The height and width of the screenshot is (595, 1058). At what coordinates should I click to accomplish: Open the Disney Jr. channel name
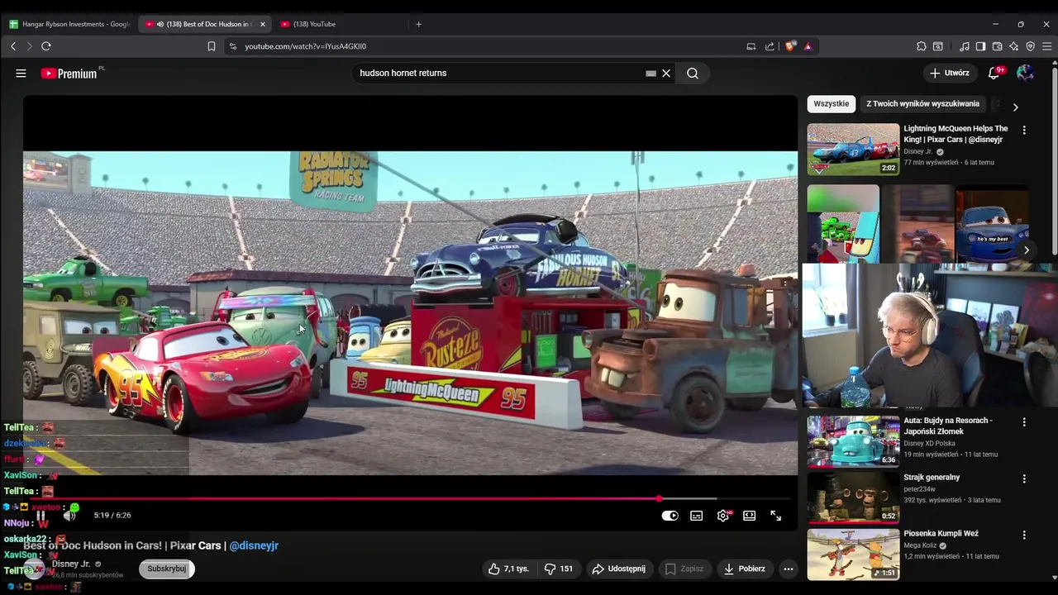click(x=71, y=564)
